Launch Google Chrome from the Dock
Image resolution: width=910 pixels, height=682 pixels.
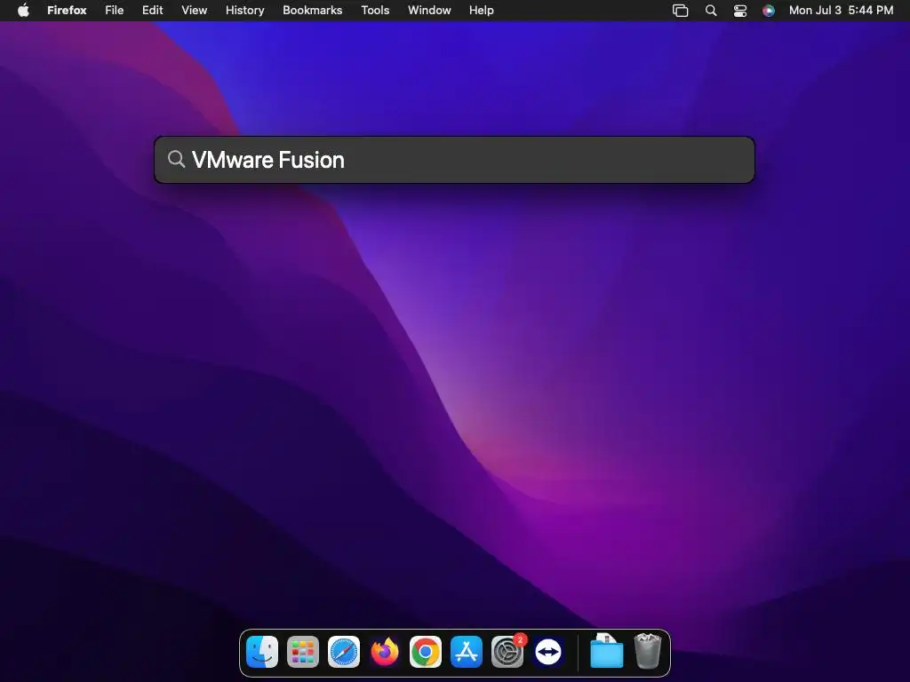426,652
